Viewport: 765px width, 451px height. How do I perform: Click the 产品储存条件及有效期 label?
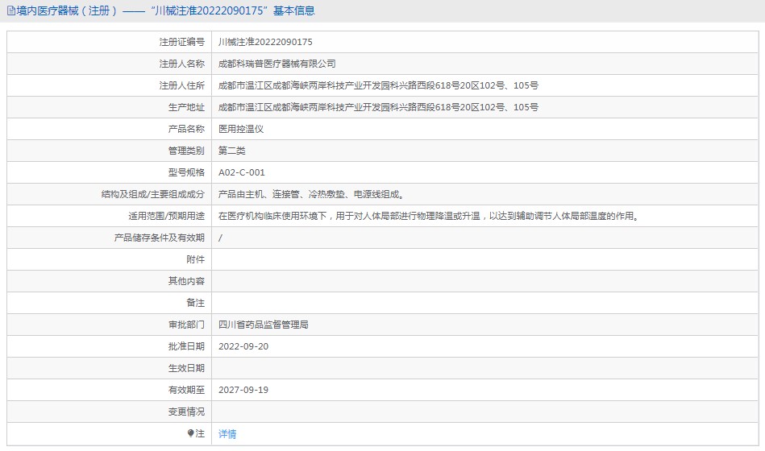(159, 238)
